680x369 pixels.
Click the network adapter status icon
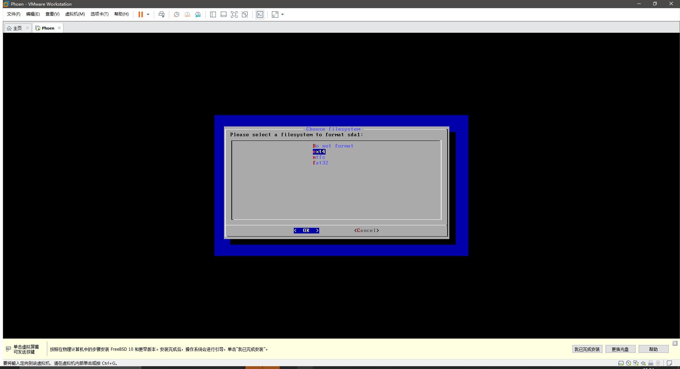click(636, 363)
